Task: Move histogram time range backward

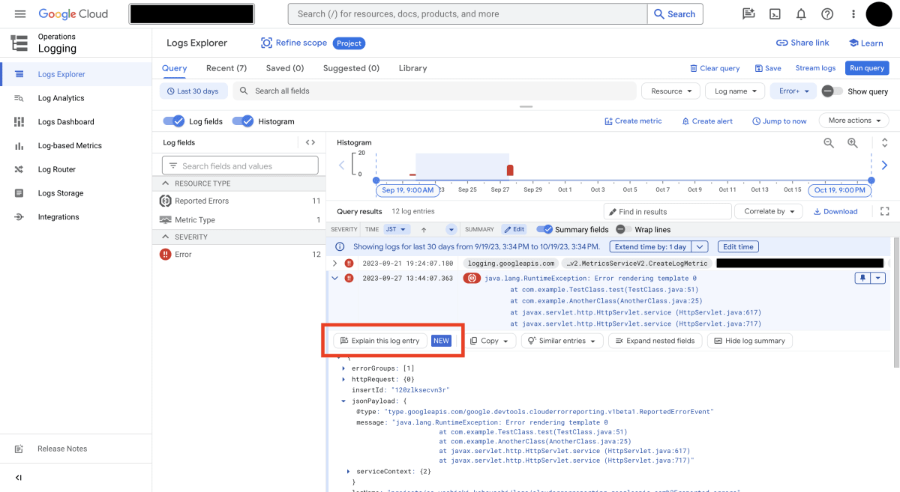Action: tap(342, 165)
